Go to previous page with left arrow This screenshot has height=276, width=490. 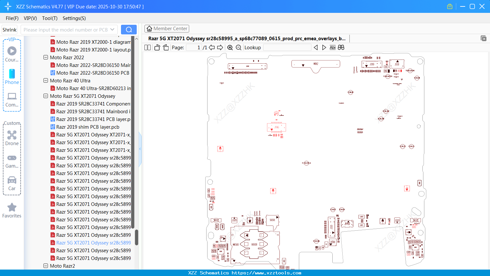(x=212, y=48)
